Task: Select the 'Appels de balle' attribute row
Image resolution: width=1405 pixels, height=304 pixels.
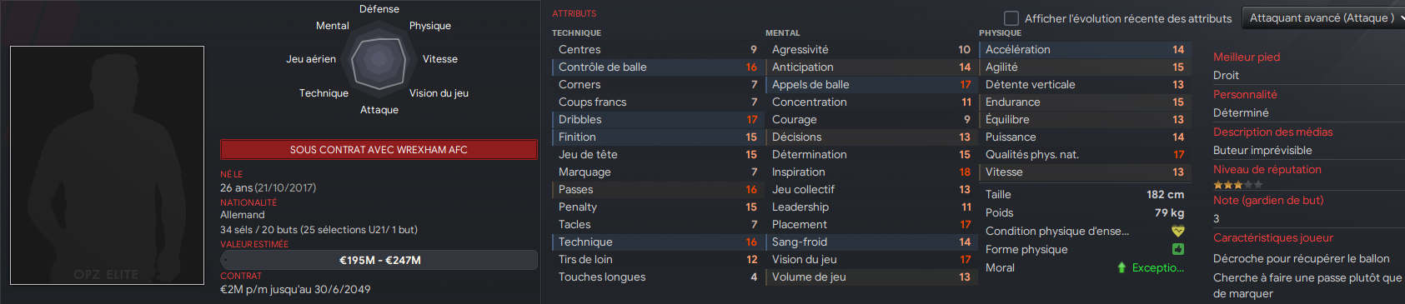Action: [x=871, y=85]
